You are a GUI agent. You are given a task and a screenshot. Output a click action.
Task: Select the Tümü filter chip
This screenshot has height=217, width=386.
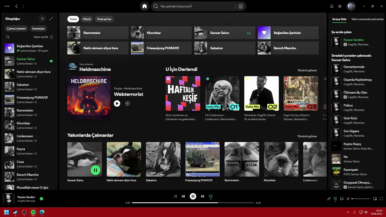coord(73,19)
